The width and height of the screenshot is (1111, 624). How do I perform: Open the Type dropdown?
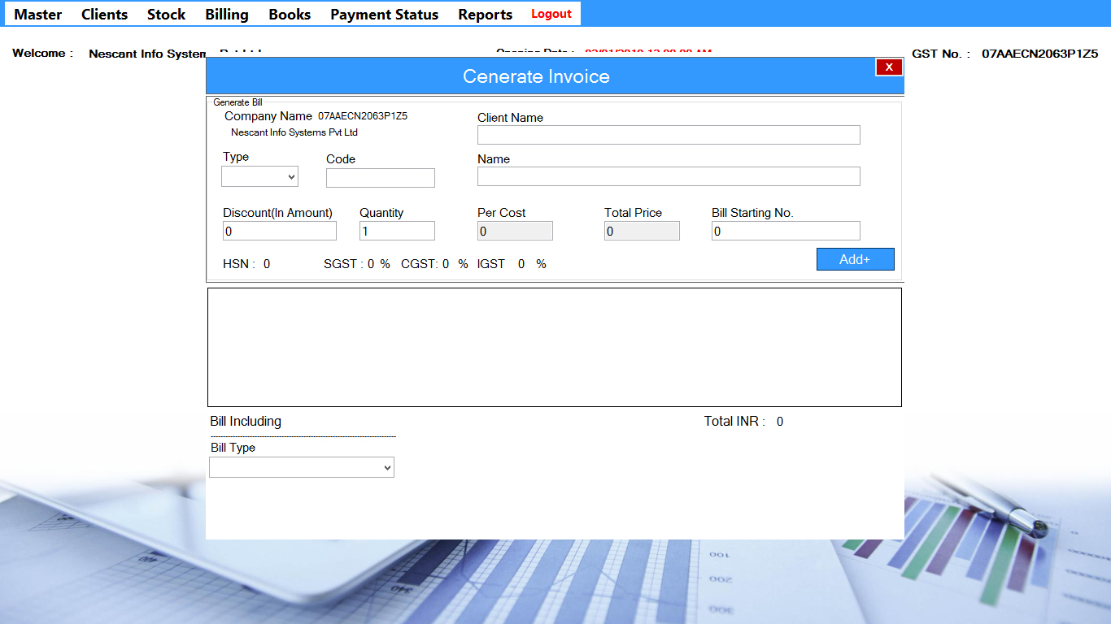tap(259, 176)
